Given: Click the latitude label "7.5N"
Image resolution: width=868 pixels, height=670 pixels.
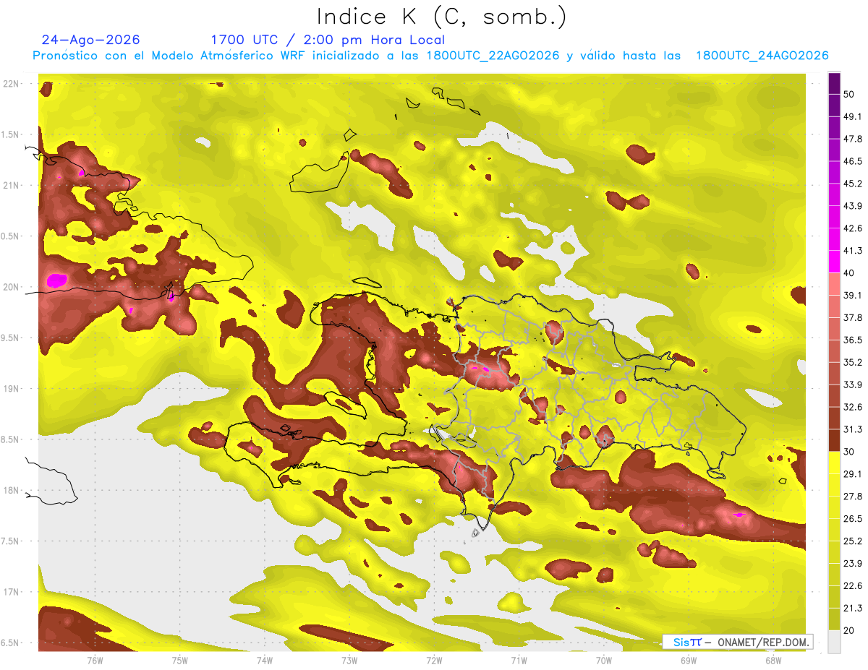Looking at the screenshot, I should (x=11, y=541).
